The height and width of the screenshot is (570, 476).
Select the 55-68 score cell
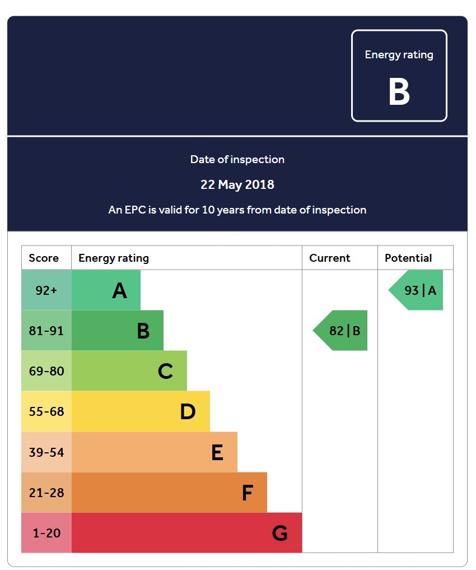[46, 411]
